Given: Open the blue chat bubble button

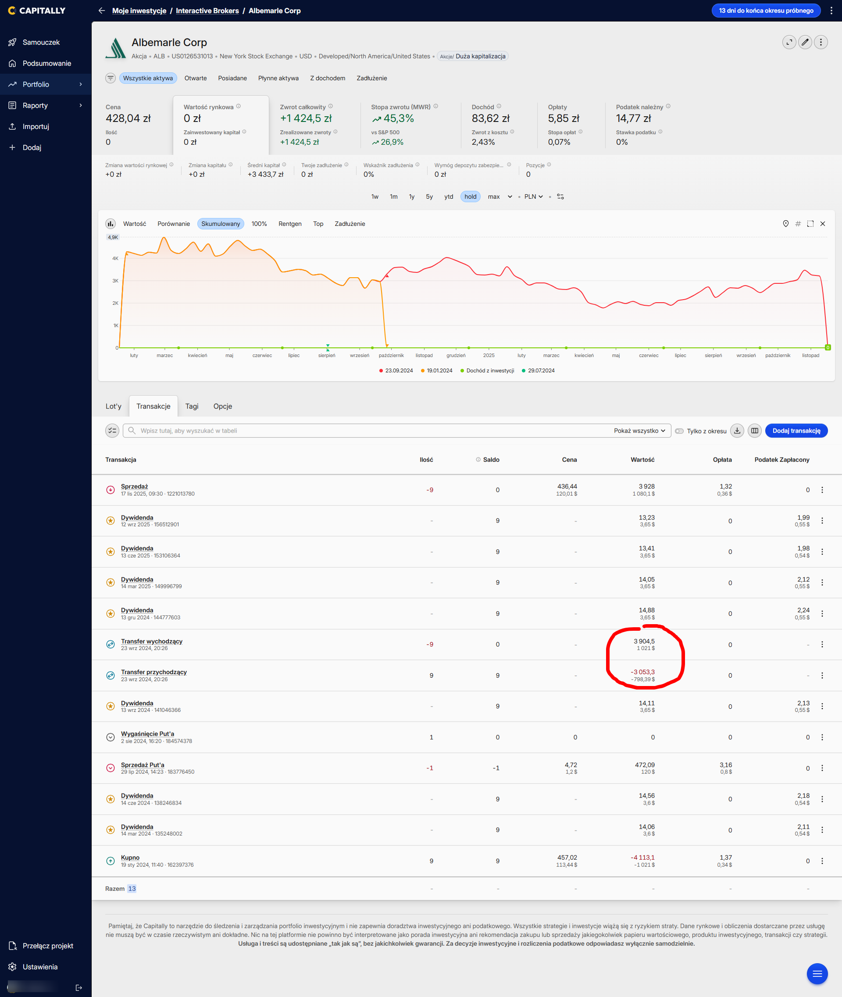Looking at the screenshot, I should point(817,974).
